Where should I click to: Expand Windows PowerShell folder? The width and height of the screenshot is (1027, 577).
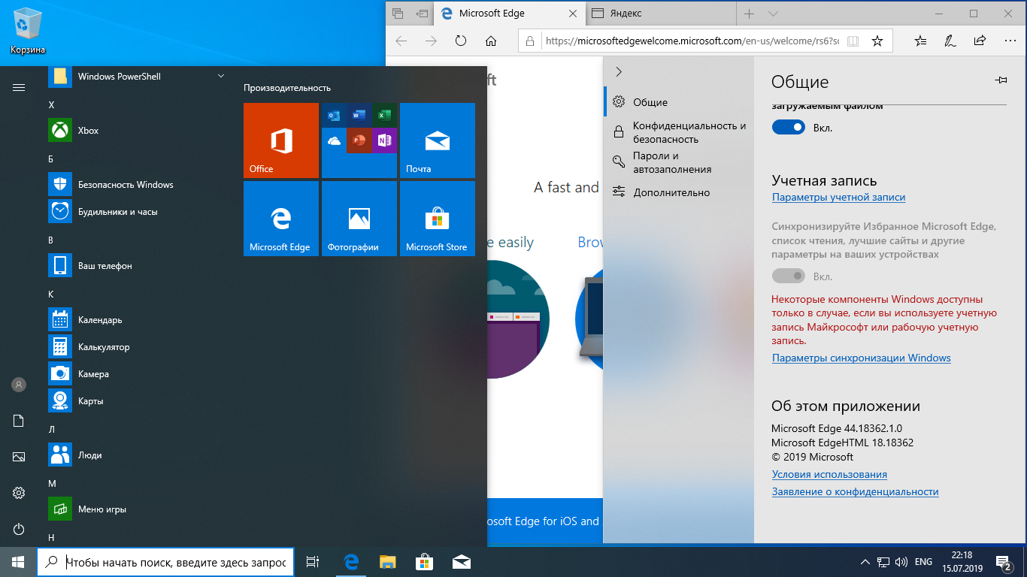pos(220,76)
